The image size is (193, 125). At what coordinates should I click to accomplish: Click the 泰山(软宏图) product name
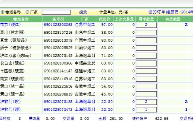(x=12, y=32)
